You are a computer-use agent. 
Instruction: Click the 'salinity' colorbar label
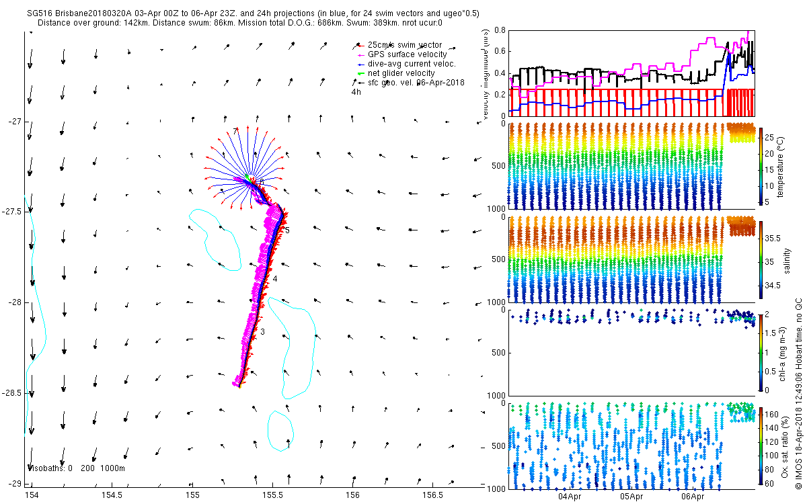coord(787,261)
